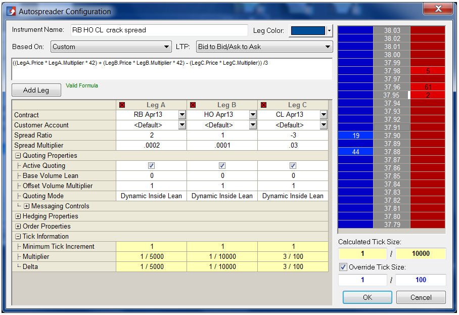Open the Leg A Contract dropdown
Image resolution: width=459 pixels, height=315 pixels.
(x=182, y=115)
